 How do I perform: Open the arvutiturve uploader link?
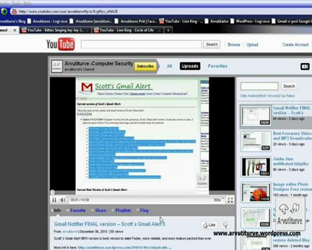coord(70,232)
